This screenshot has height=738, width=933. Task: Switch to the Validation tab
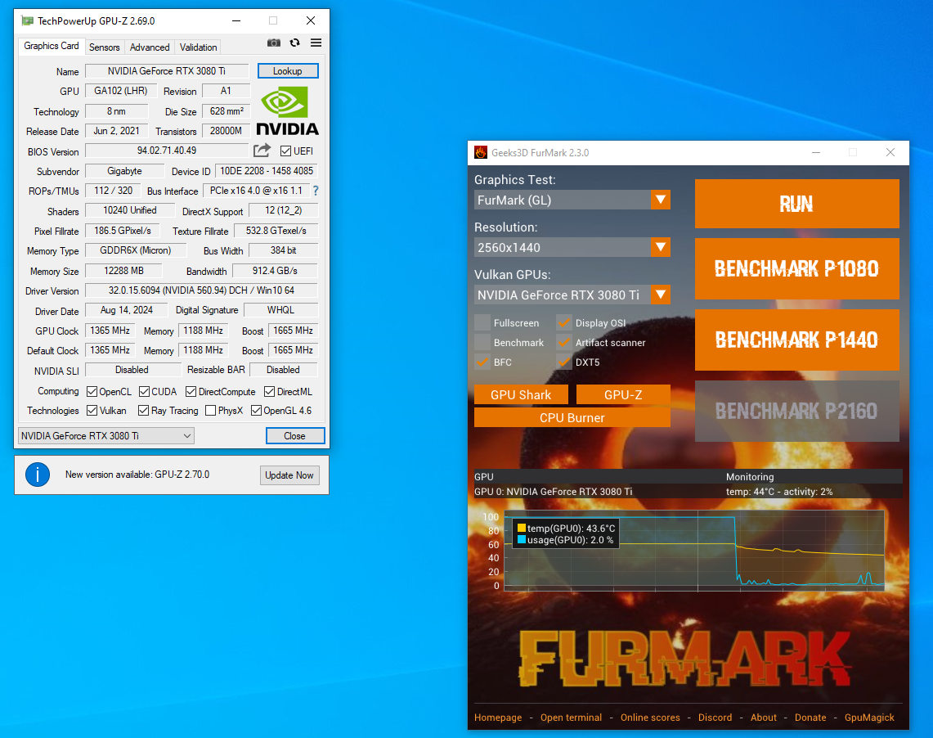198,47
